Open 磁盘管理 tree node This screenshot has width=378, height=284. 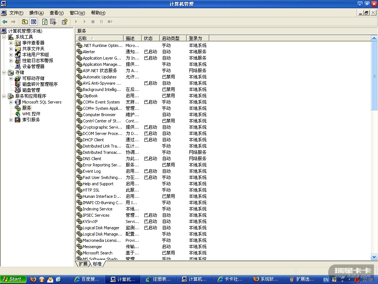31,90
